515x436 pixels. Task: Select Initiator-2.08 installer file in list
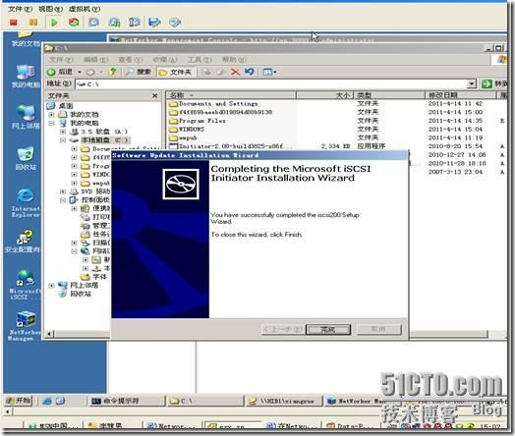coord(230,146)
